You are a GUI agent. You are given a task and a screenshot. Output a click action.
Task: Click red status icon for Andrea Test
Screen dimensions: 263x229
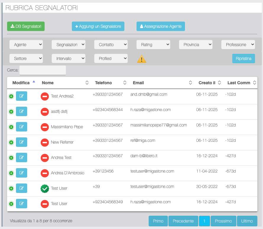[45, 158]
